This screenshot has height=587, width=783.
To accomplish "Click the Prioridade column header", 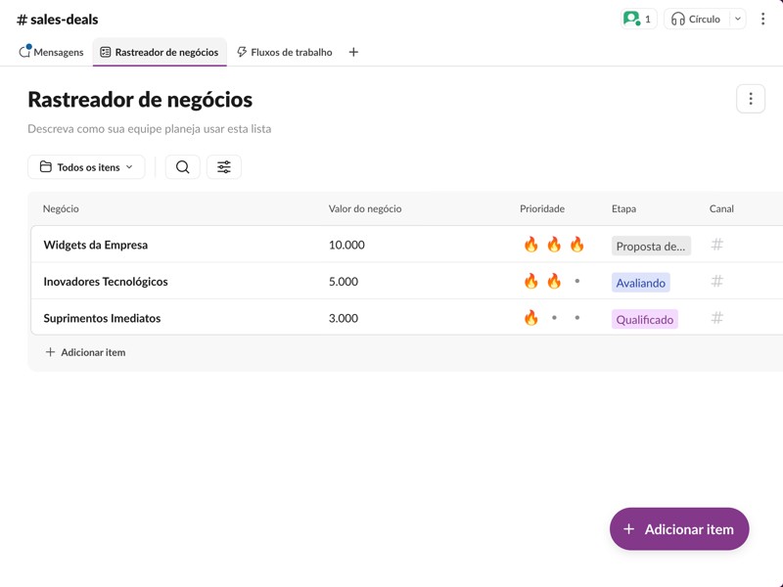I will pyautogui.click(x=542, y=208).
